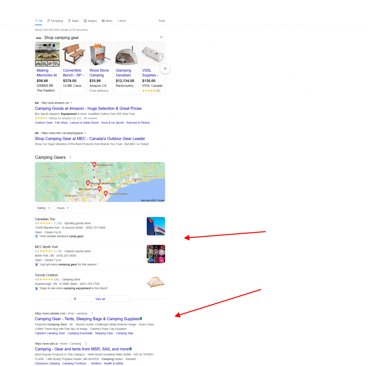Viewport: 368px width, 366px height.
Task: Open the More search options menu
Action: tap(122, 21)
